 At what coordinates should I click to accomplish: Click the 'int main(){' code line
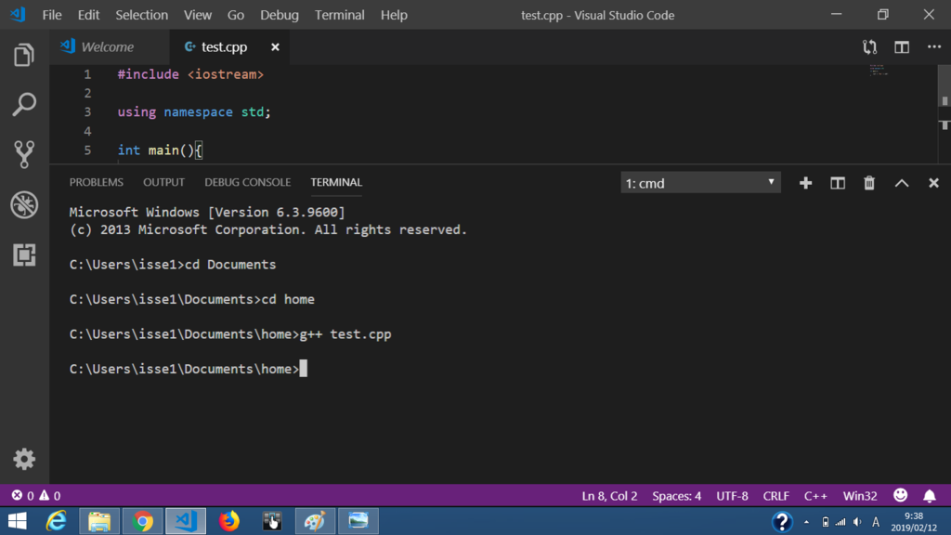pyautogui.click(x=160, y=150)
